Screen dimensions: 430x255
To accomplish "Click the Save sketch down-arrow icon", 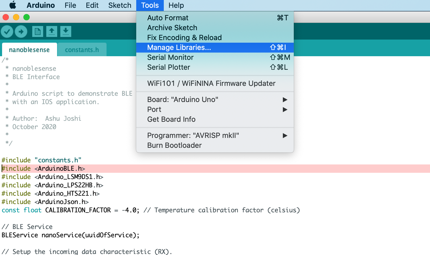I will tap(66, 31).
